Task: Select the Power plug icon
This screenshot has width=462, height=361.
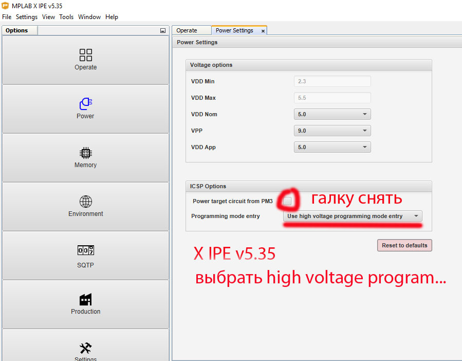Action: pyautogui.click(x=86, y=104)
